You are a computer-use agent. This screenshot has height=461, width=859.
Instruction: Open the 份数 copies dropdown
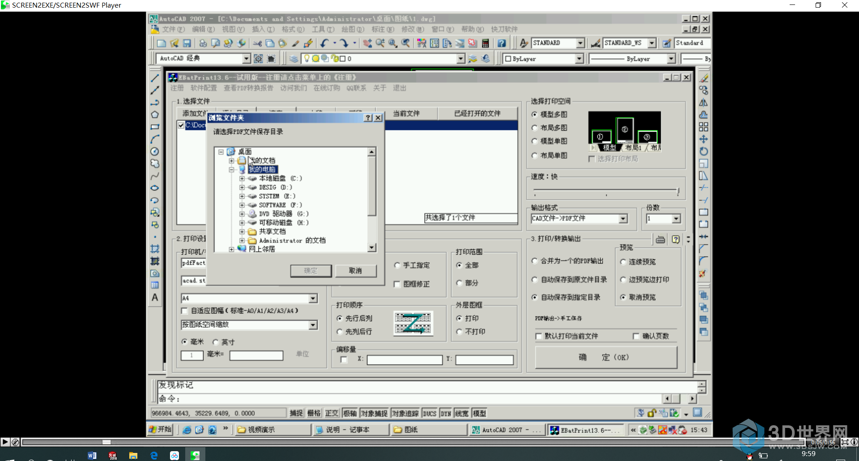(x=676, y=219)
